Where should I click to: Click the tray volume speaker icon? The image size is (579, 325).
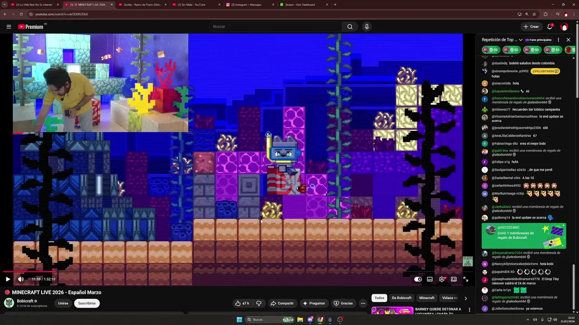click(x=535, y=320)
